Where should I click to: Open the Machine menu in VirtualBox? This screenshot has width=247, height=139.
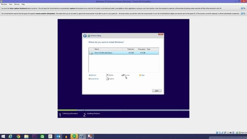(4, 4)
